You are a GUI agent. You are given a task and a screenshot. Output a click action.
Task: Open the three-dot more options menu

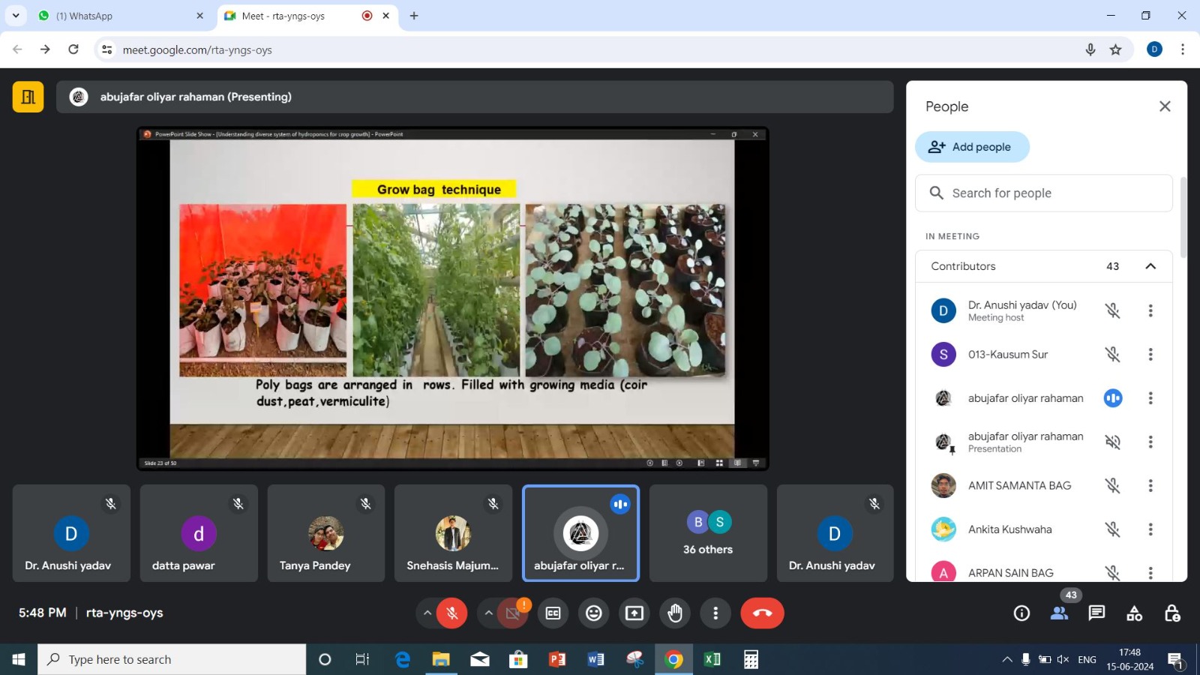tap(715, 613)
